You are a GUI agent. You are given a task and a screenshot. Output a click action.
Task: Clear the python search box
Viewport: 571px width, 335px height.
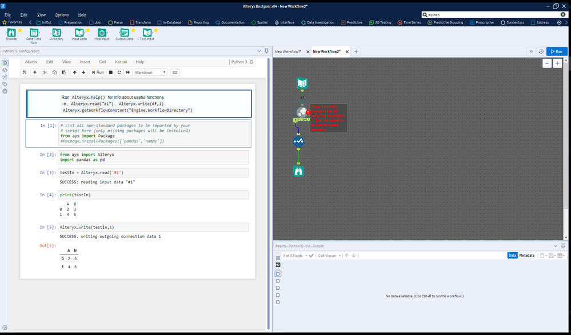click(x=563, y=14)
